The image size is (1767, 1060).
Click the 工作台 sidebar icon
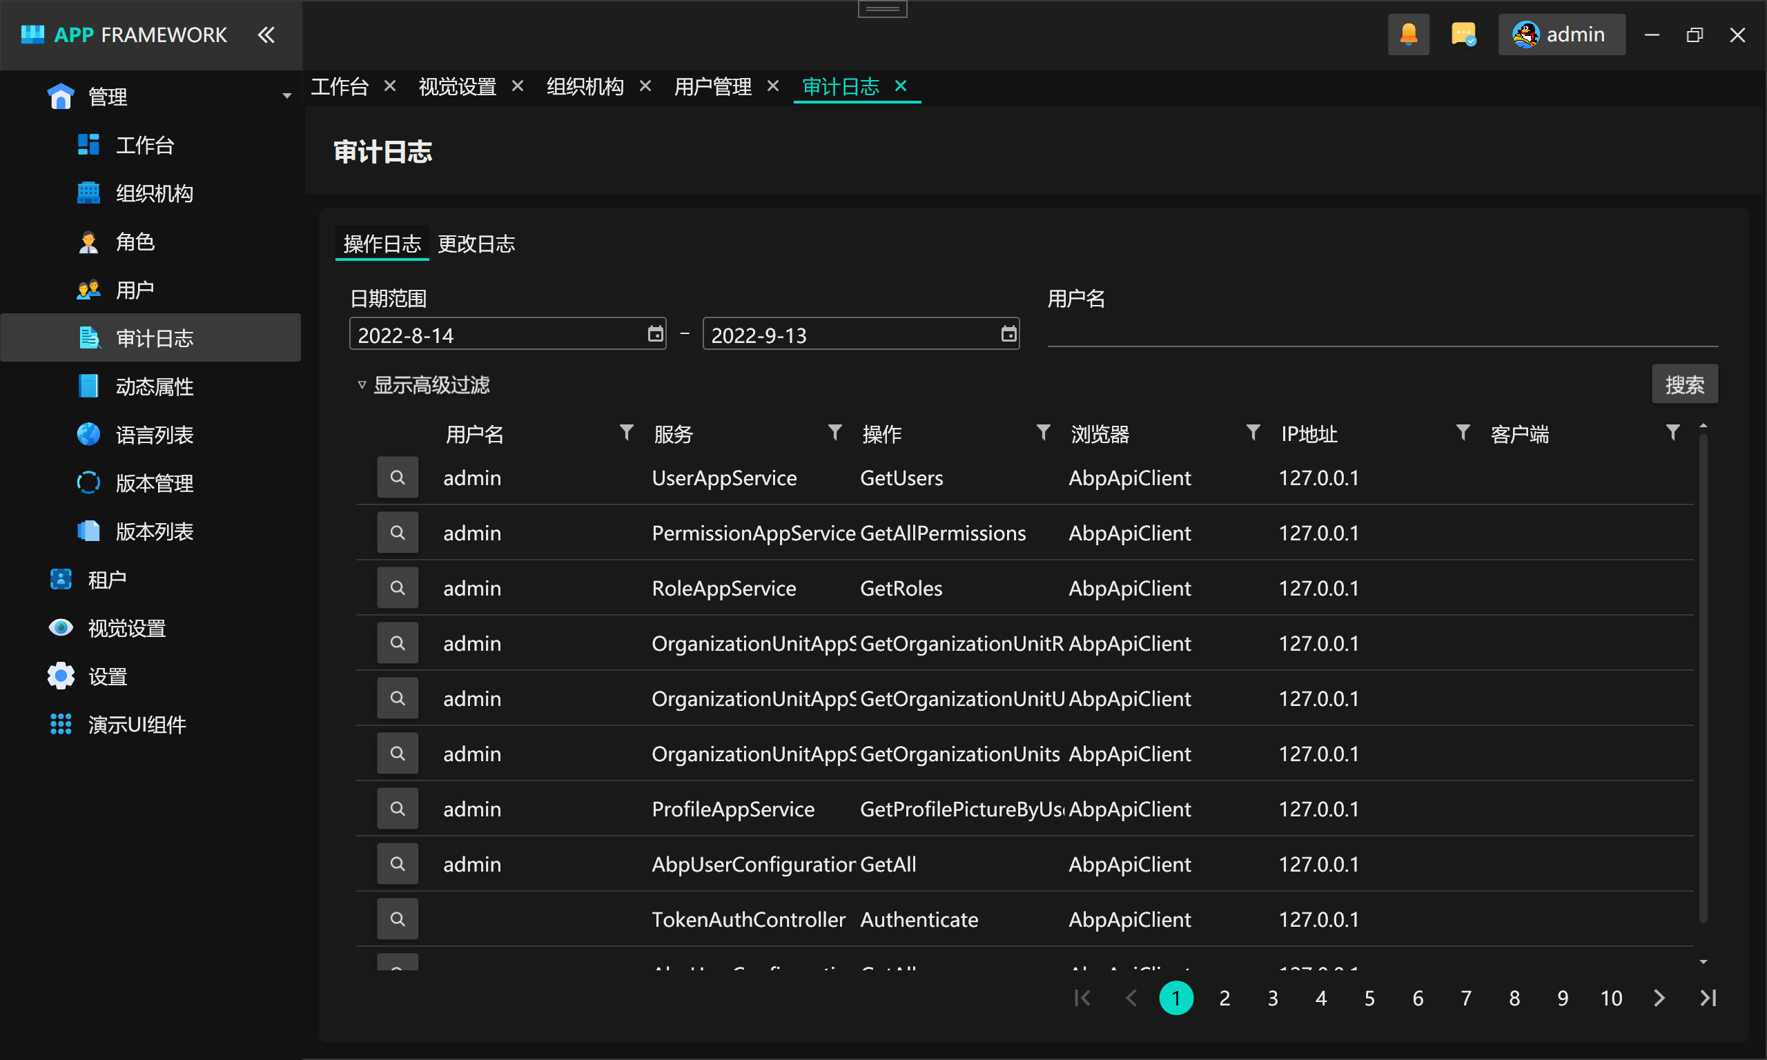pos(88,145)
